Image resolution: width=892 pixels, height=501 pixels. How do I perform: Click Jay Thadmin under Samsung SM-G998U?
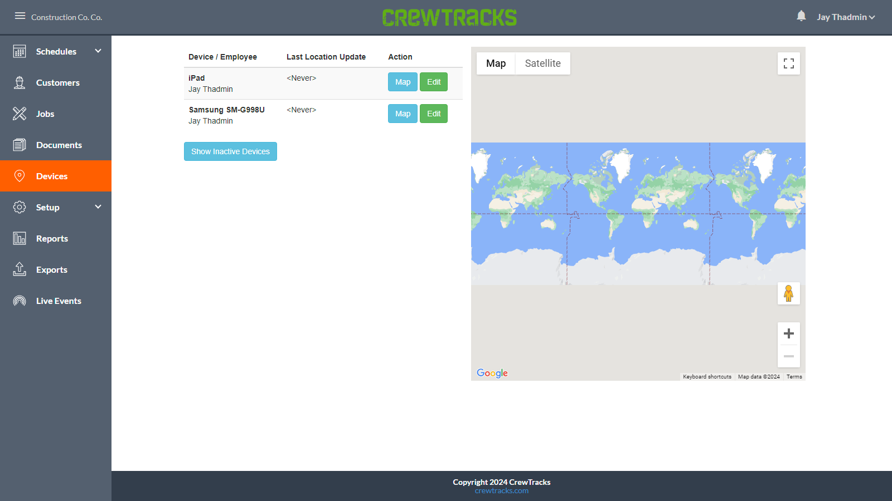(x=211, y=121)
